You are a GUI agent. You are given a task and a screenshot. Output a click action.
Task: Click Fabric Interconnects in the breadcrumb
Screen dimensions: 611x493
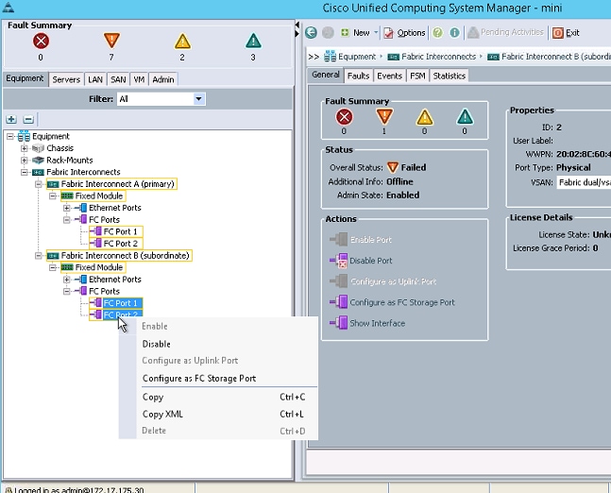[x=438, y=57]
